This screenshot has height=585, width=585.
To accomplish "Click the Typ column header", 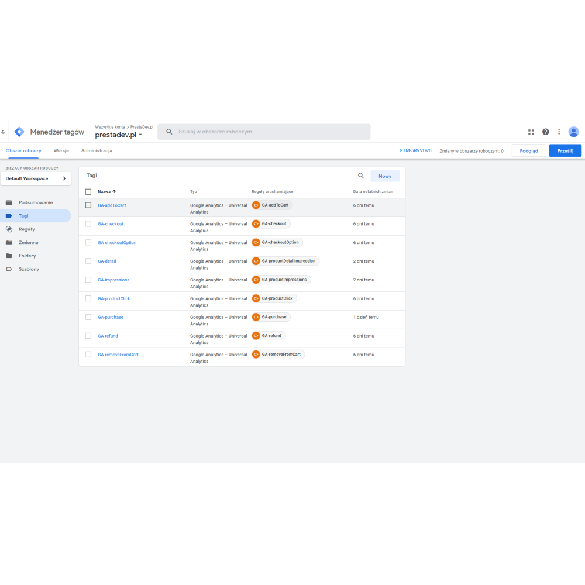I will pos(194,192).
